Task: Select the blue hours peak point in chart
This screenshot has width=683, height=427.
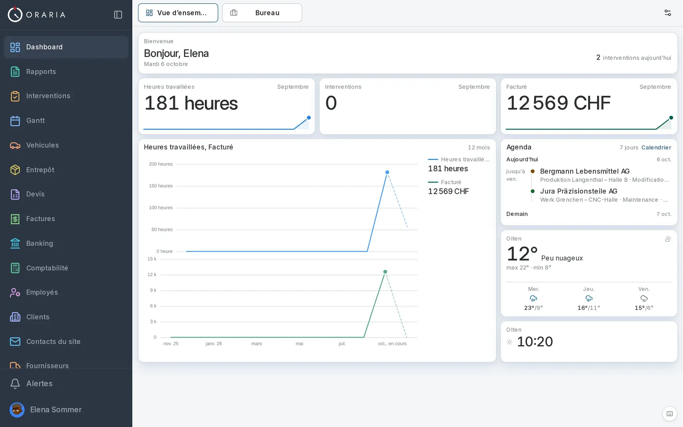Action: pos(387,172)
